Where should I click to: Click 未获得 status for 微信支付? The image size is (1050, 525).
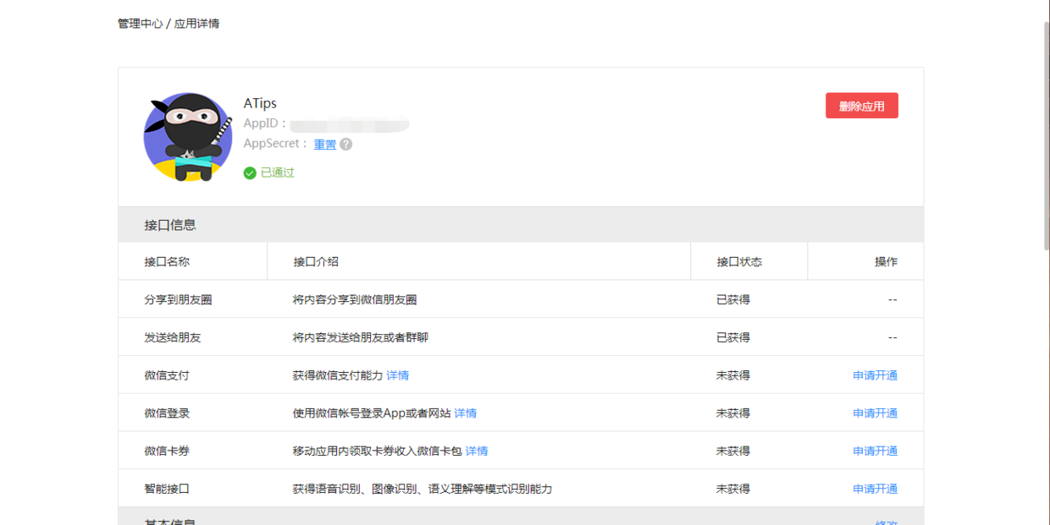click(x=733, y=375)
